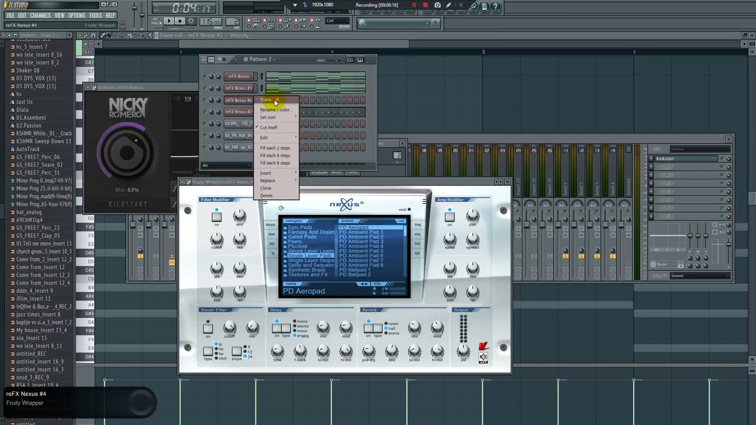This screenshot has height=425, width=756.
Task: Select the Kickstart slot in mixer effects
Action: tap(685, 159)
